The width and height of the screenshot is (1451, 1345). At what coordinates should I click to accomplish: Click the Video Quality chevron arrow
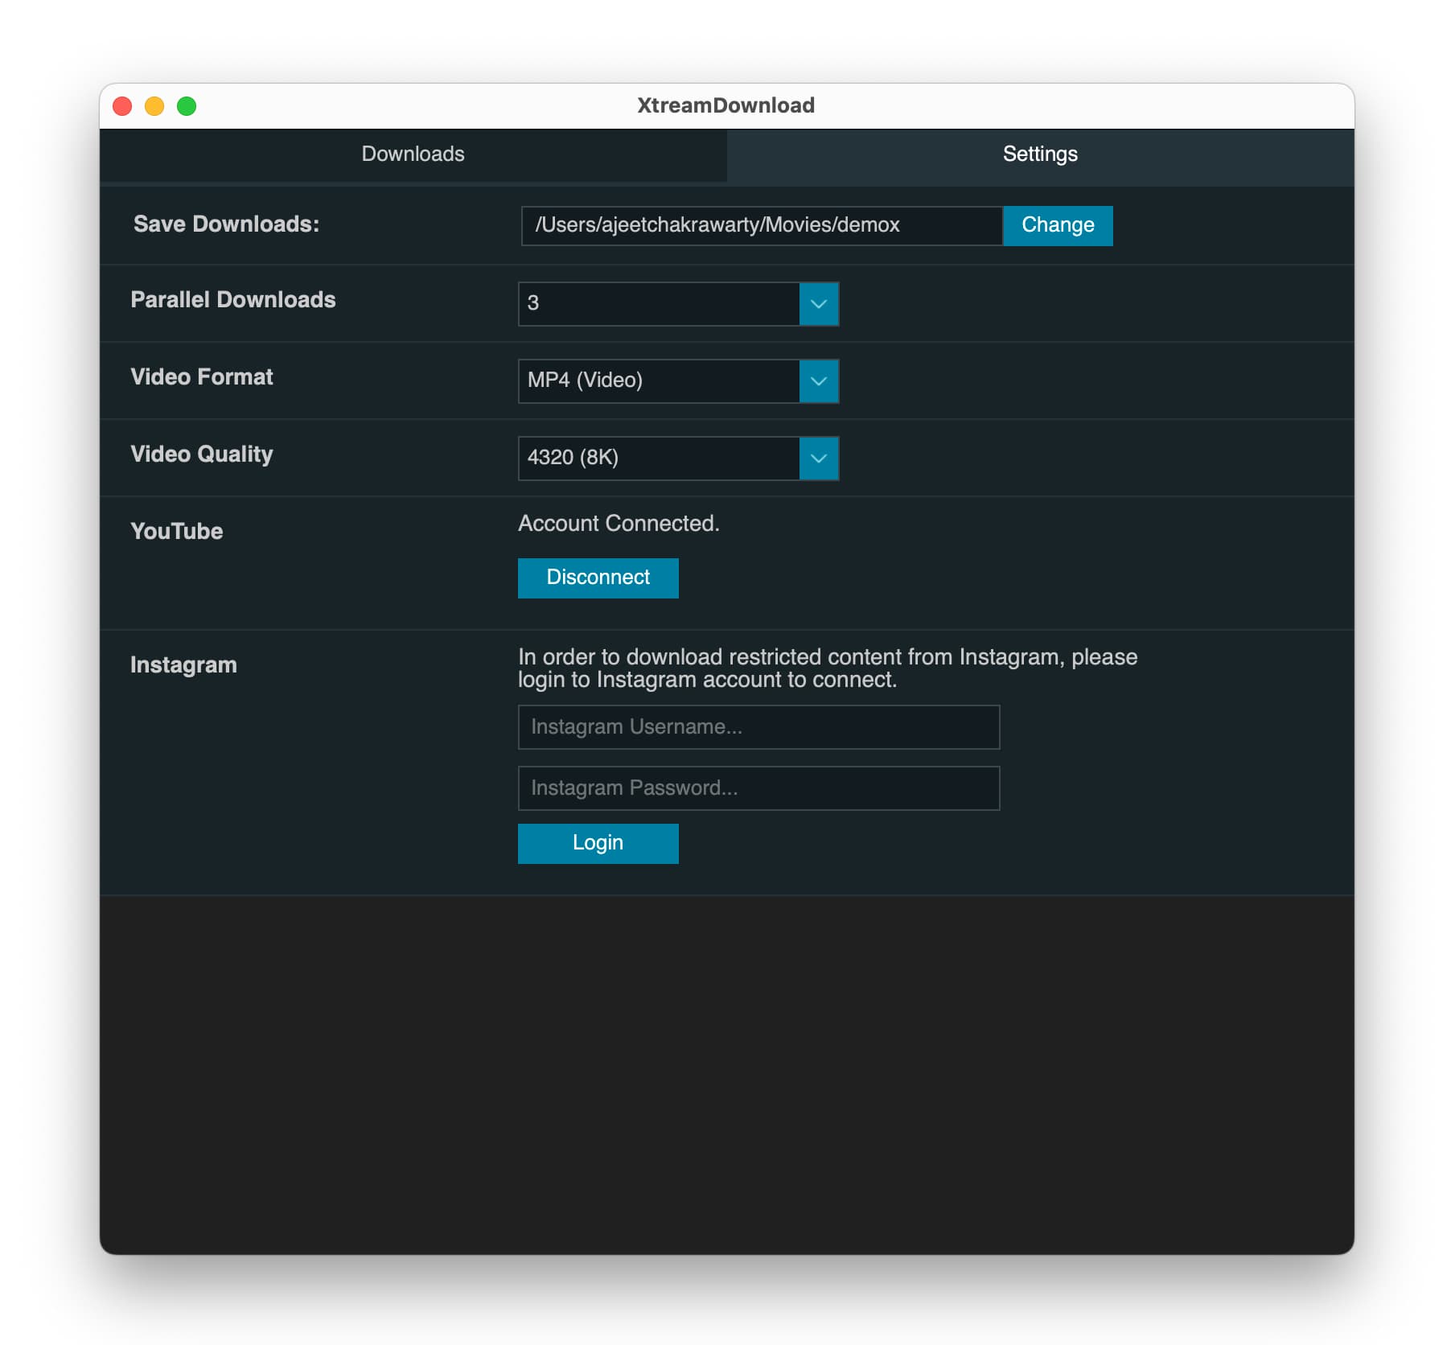tap(819, 458)
